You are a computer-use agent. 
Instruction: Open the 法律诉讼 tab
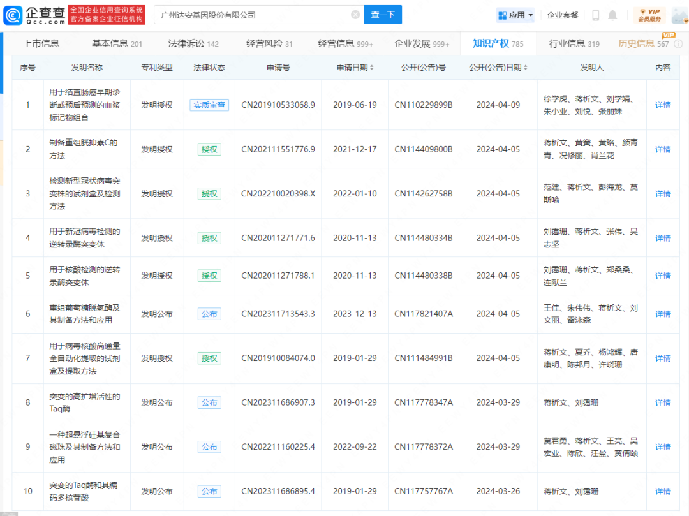click(193, 43)
